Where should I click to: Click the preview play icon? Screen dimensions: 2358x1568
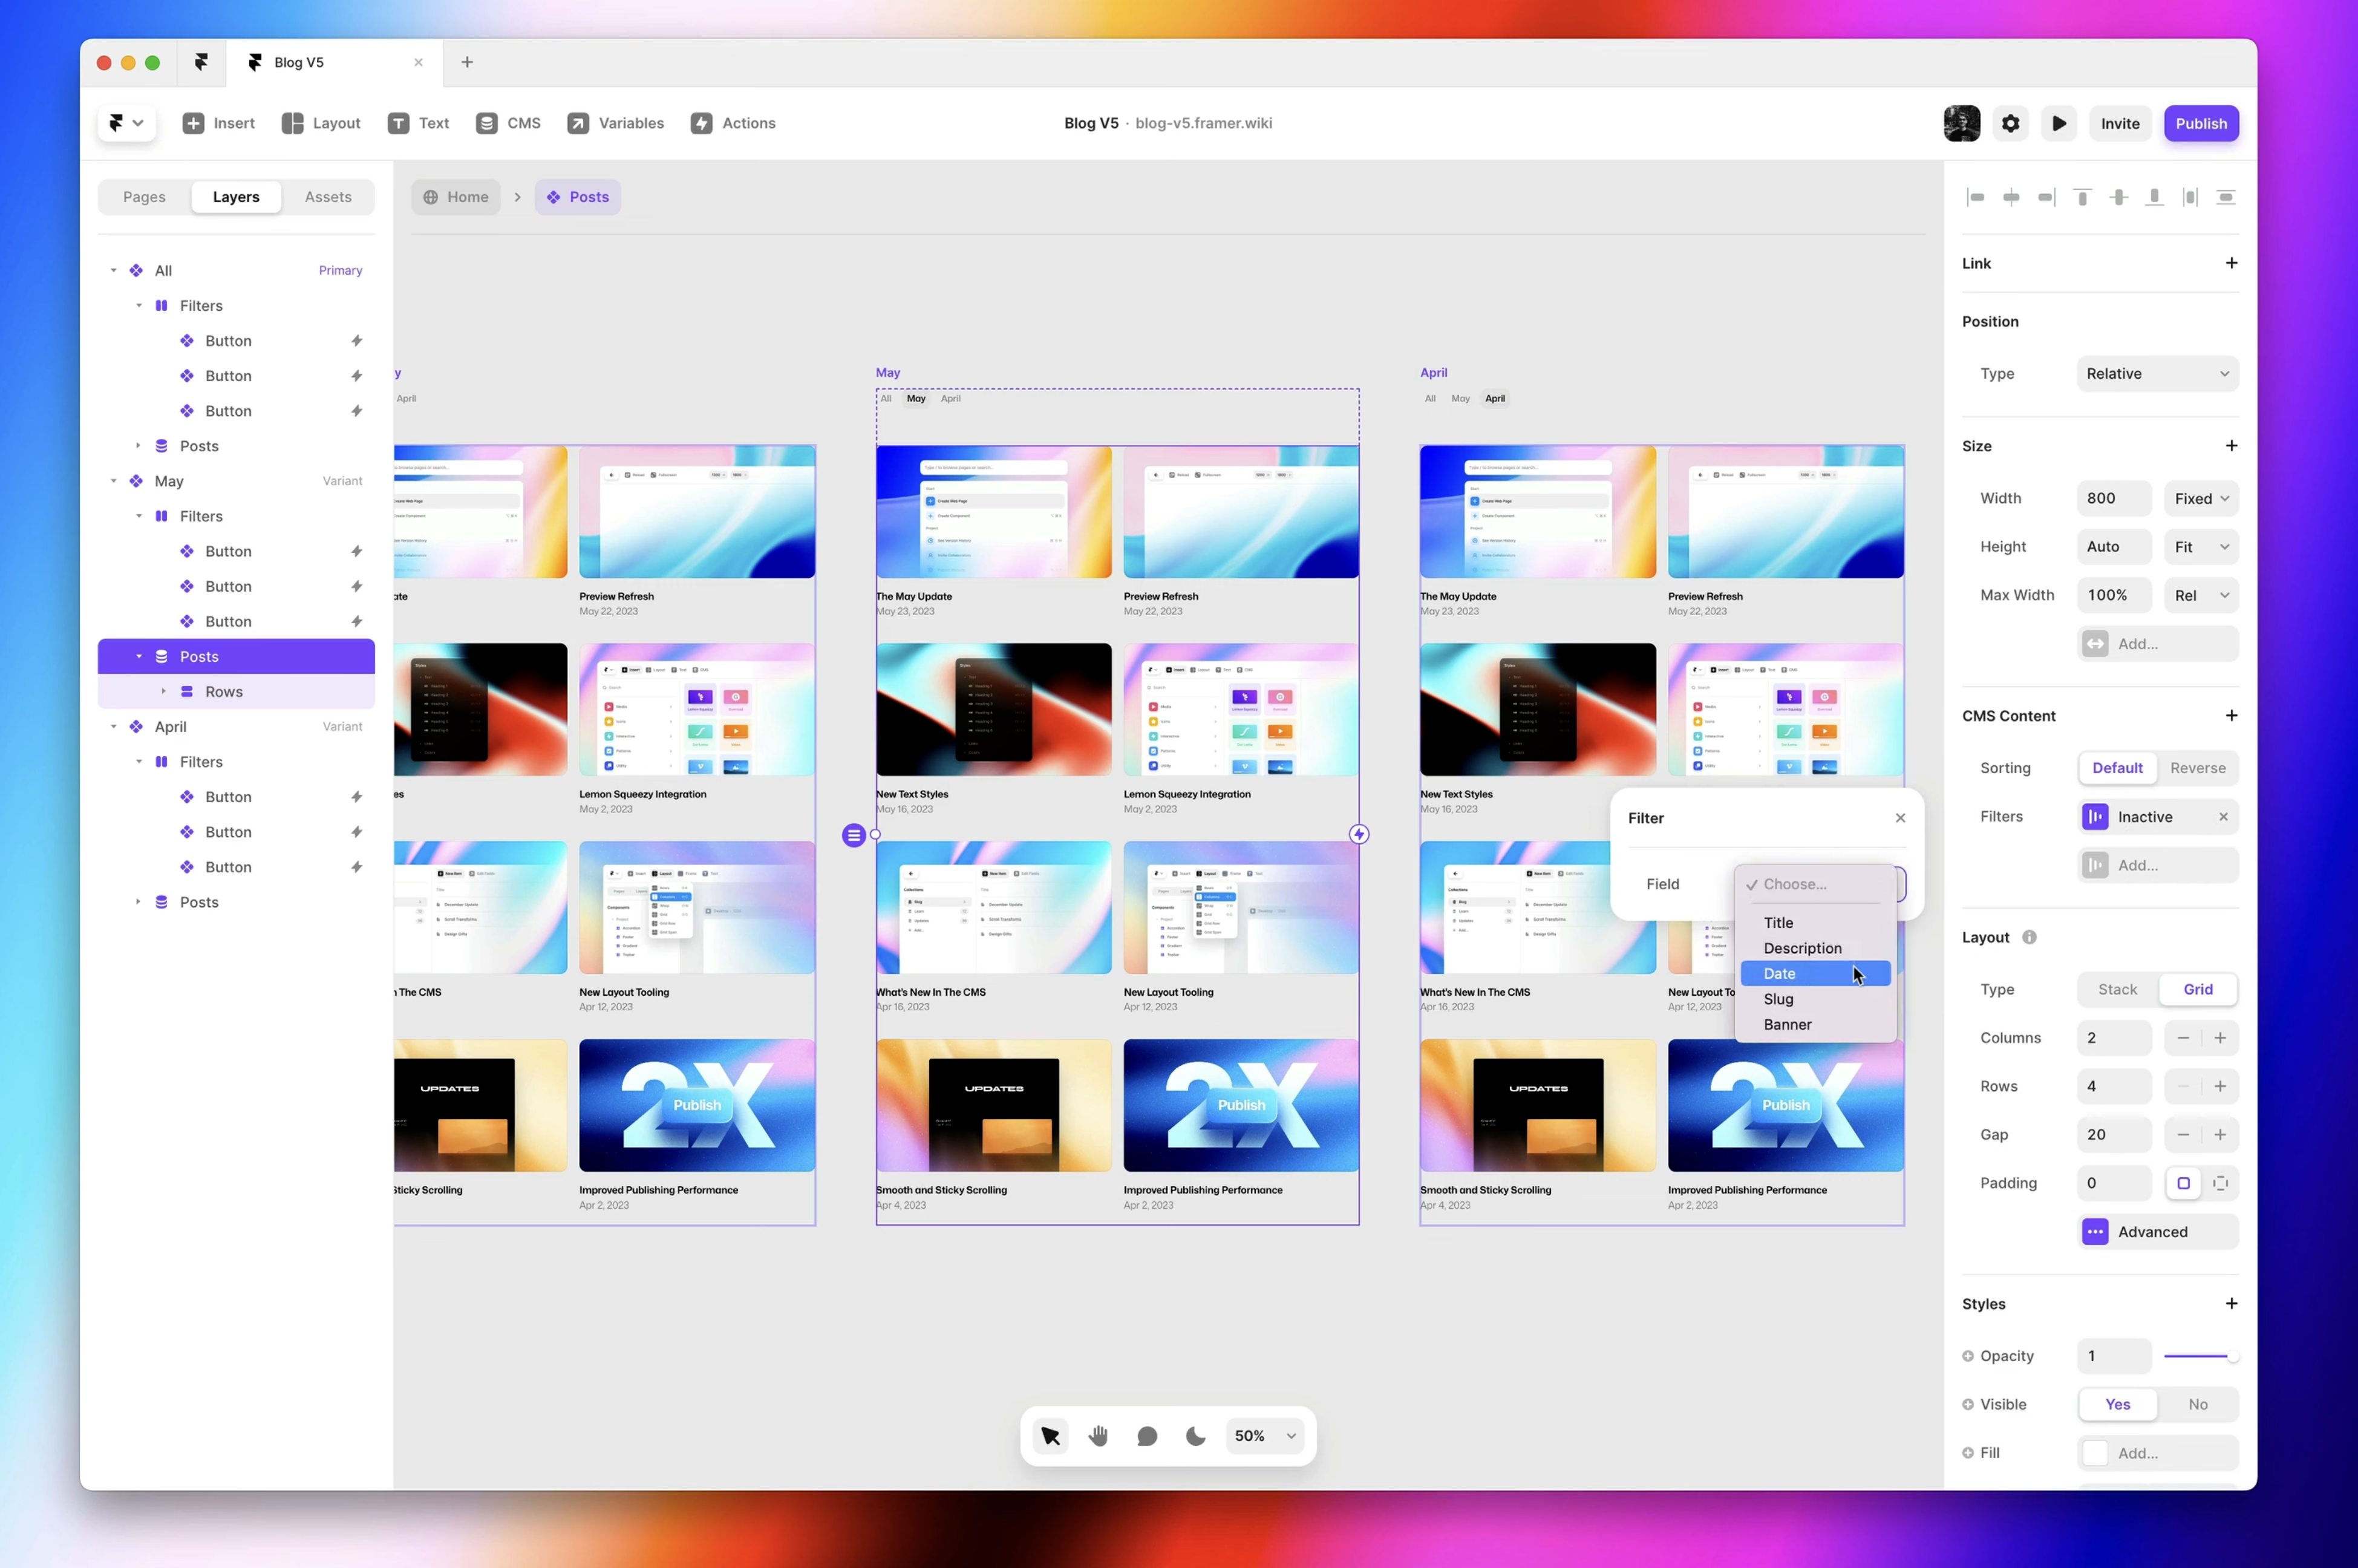click(2058, 123)
